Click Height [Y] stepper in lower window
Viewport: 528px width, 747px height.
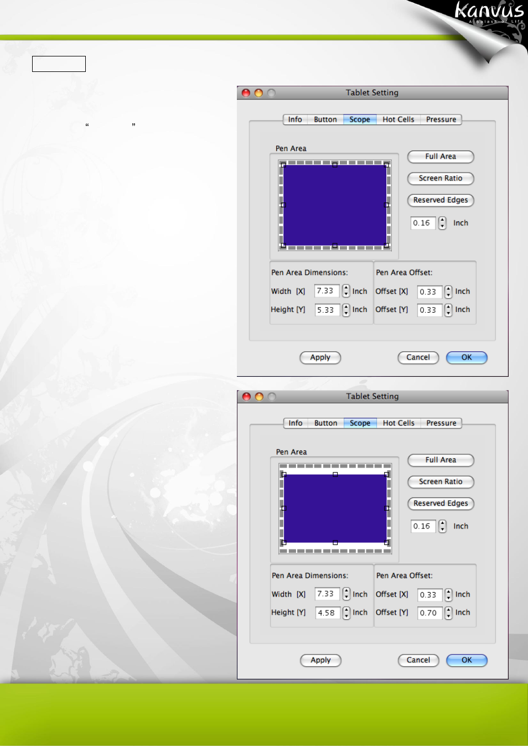[346, 613]
